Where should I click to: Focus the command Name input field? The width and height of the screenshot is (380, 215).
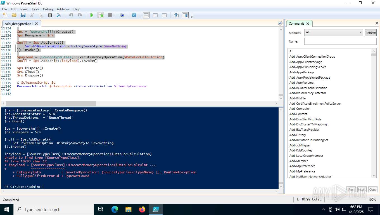point(340,41)
